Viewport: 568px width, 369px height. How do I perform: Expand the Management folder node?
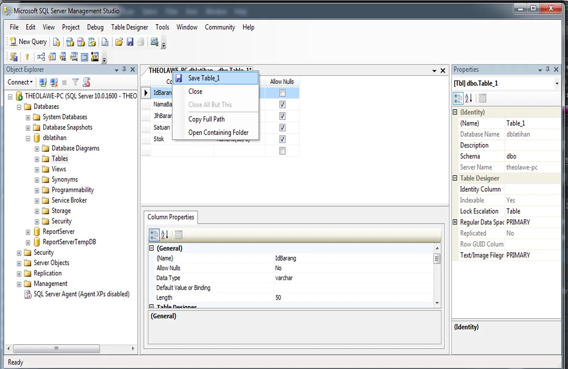pos(19,284)
